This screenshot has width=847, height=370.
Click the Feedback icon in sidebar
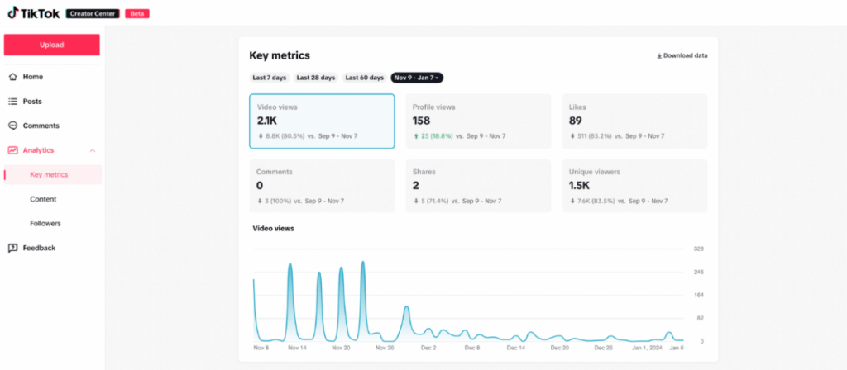pyautogui.click(x=12, y=248)
